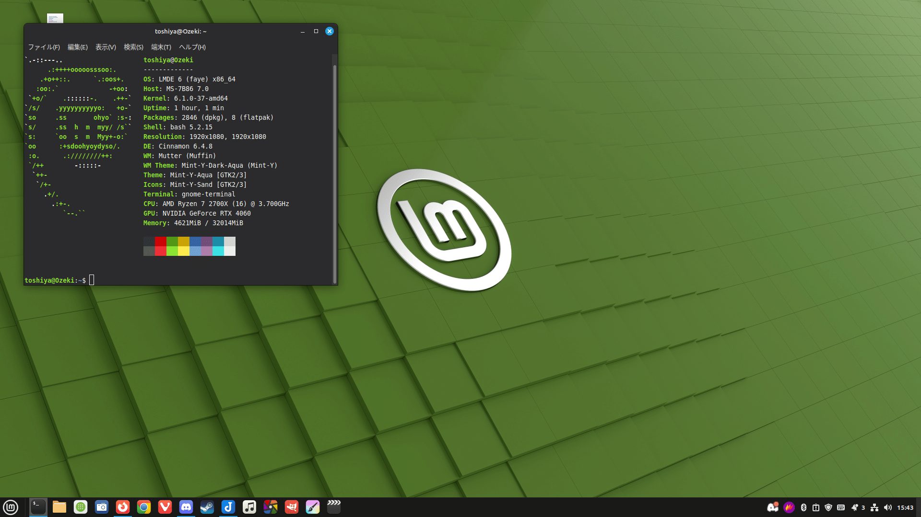
Task: Open Google Chrome from the taskbar
Action: [144, 507]
